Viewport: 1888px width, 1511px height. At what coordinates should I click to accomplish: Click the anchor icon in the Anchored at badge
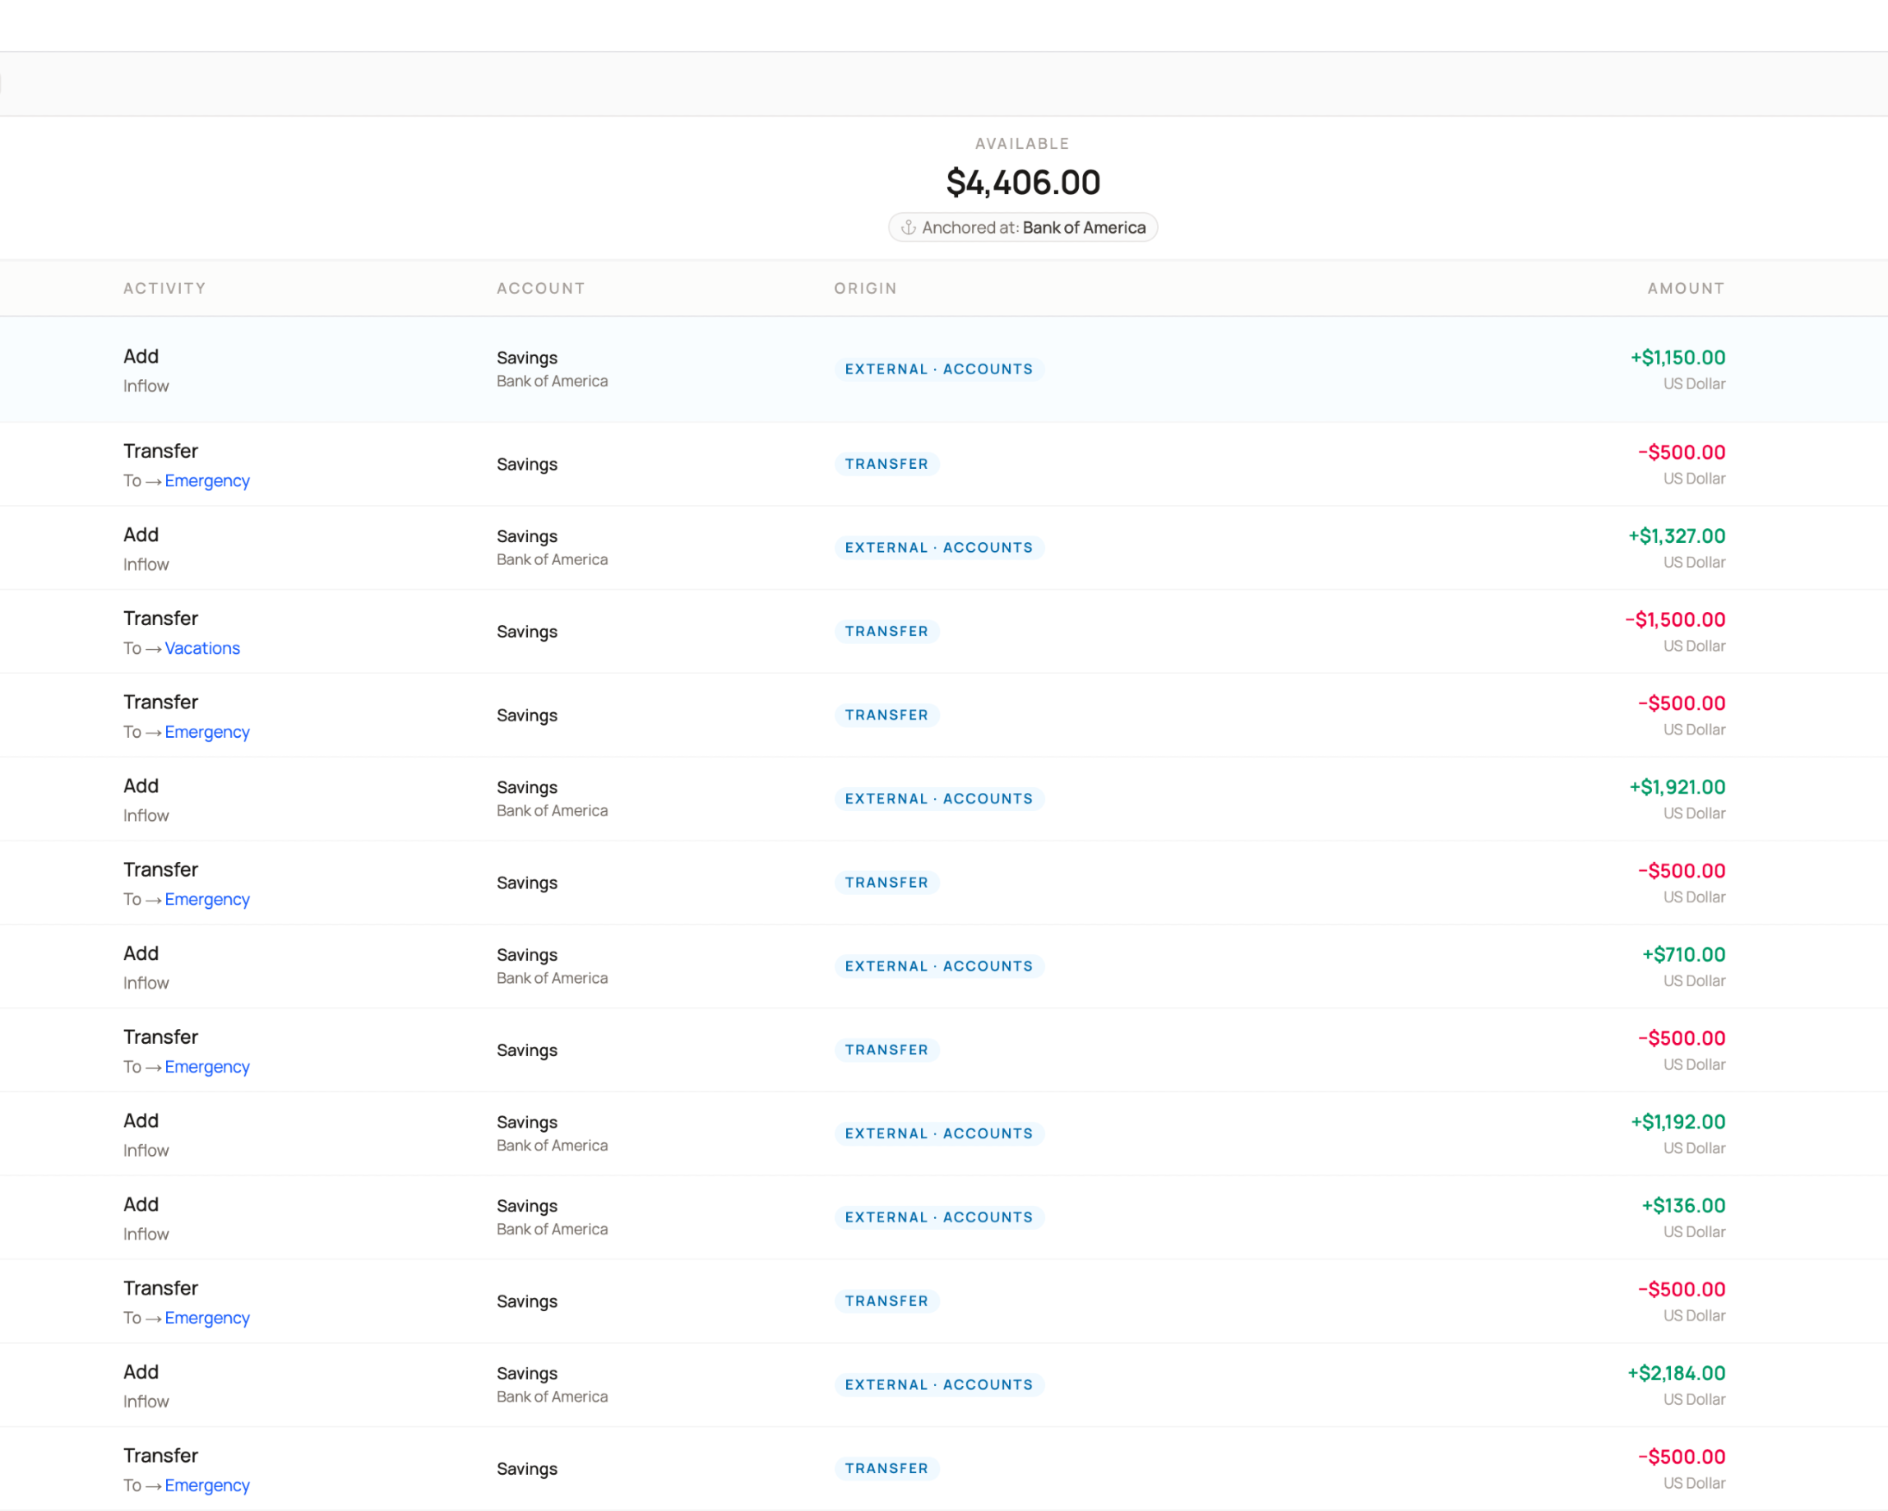click(x=909, y=227)
